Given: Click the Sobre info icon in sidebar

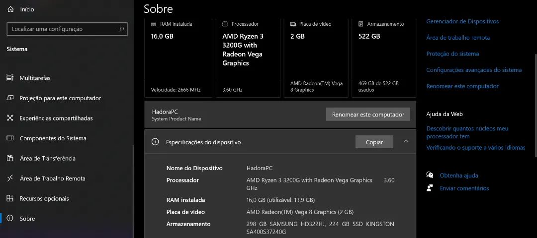Looking at the screenshot, I should click(10, 218).
